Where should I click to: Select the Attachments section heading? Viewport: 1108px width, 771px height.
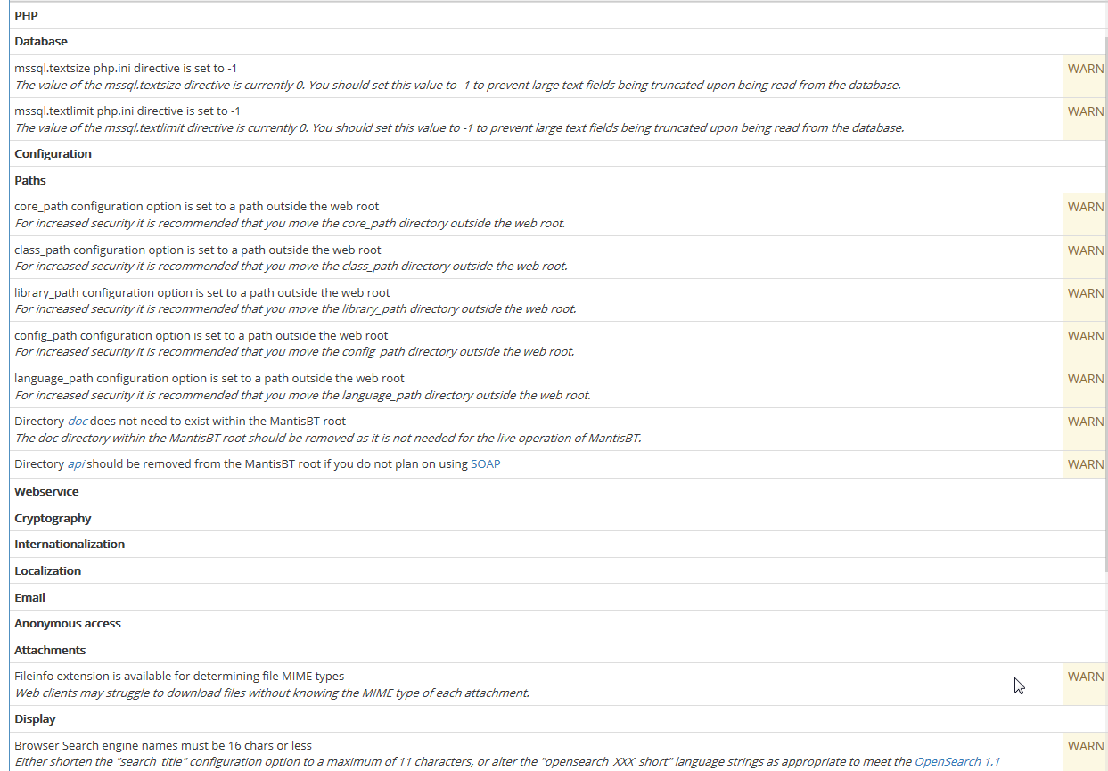click(50, 651)
